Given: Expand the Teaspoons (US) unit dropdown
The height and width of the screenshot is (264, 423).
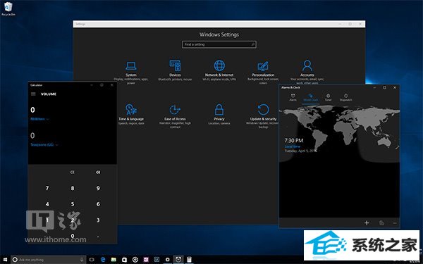Looking at the screenshot, I should (44, 145).
